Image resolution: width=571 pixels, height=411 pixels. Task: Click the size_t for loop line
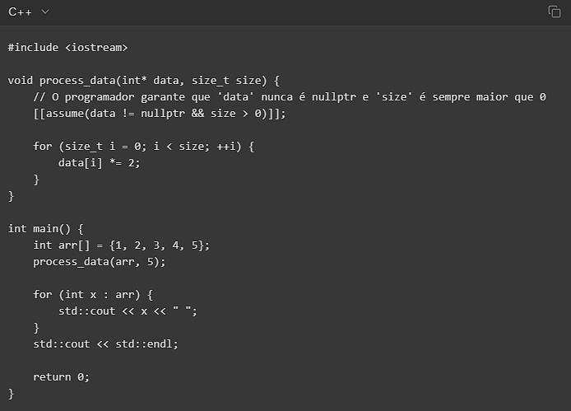pos(144,147)
